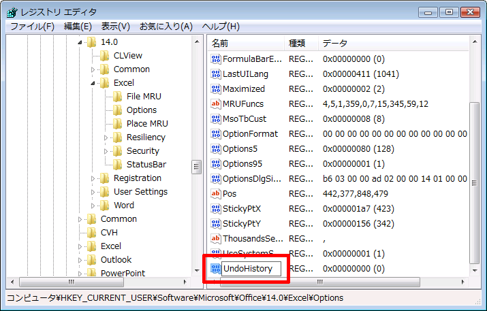The height and width of the screenshot is (311, 487).
Task: Expand the Outlook tree node
Action: coord(80,260)
